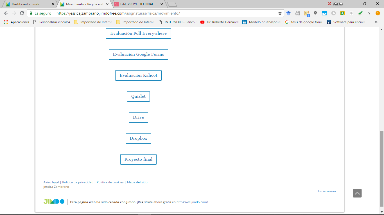
Task: Click the Jessica Zambrano footer text
Action: coord(56,187)
